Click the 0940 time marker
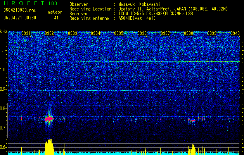 pos(235,33)
